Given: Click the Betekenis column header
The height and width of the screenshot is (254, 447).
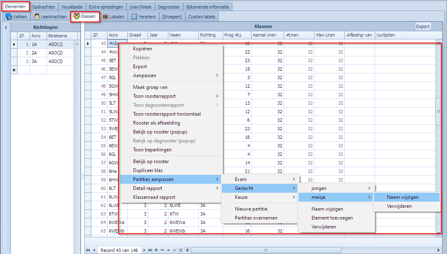Looking at the screenshot, I should pos(62,36).
